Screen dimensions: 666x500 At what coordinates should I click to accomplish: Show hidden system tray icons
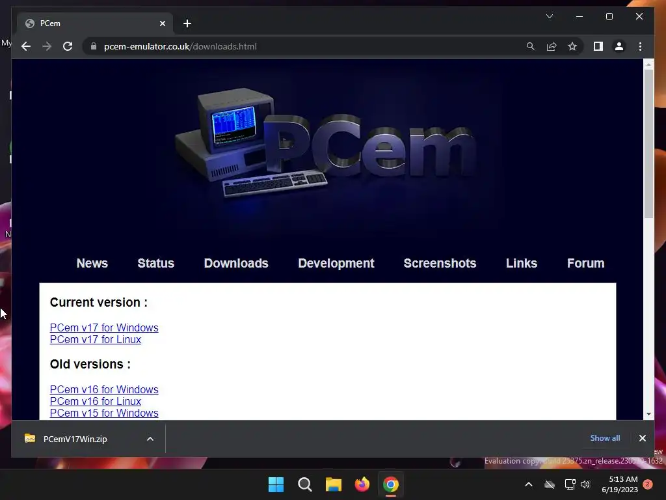pos(529,484)
